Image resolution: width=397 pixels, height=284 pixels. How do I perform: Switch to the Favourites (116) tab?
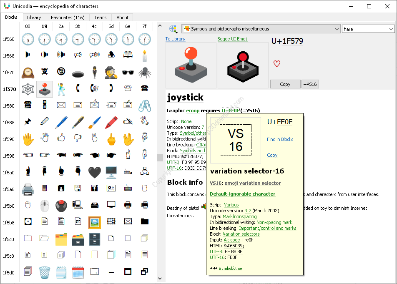click(68, 18)
